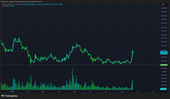Open the USDT currency selector

coord(164,4)
